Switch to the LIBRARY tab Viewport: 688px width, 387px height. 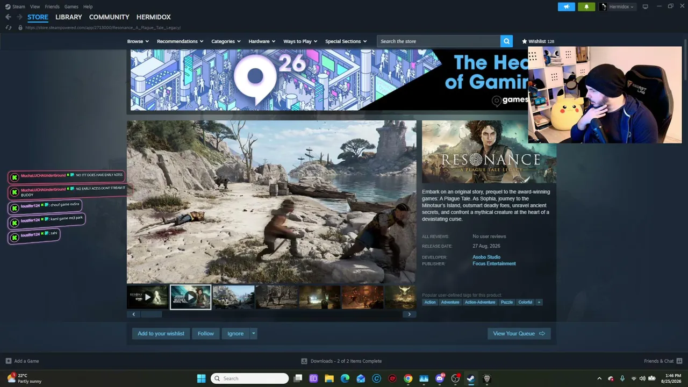[x=69, y=17]
